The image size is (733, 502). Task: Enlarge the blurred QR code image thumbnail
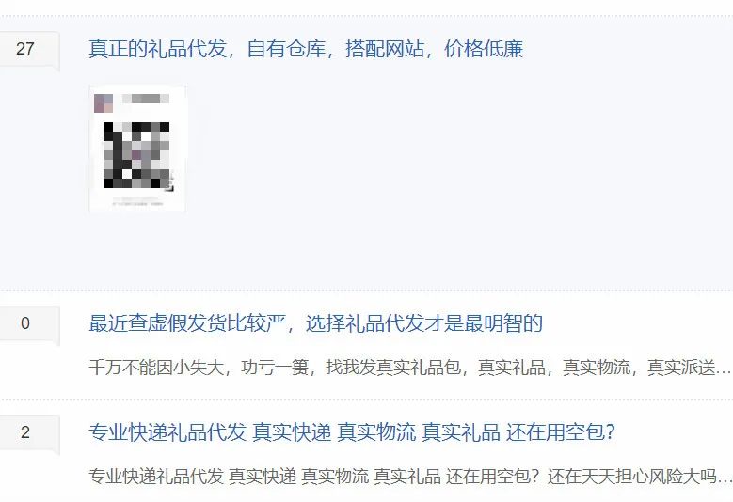tap(137, 149)
